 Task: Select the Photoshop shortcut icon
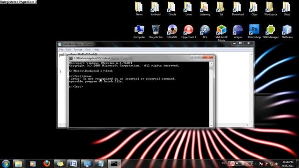(254, 32)
